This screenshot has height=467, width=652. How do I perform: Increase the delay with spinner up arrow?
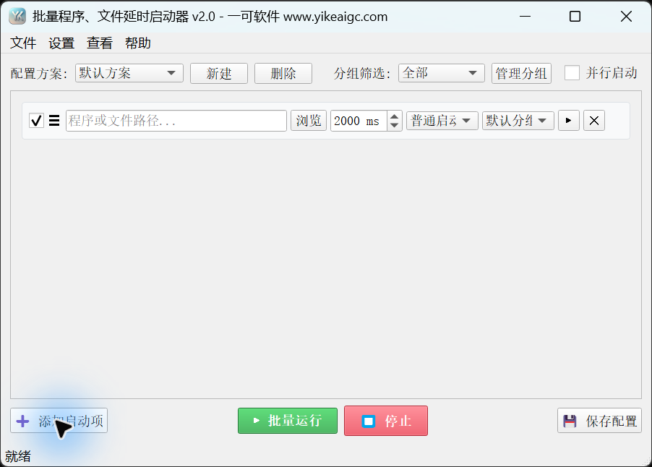pyautogui.click(x=394, y=116)
